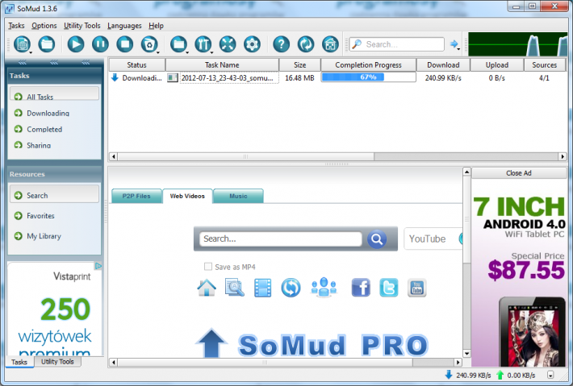The image size is (573, 386).
Task: Open the utility tools fork-knife icon
Action: (x=203, y=44)
